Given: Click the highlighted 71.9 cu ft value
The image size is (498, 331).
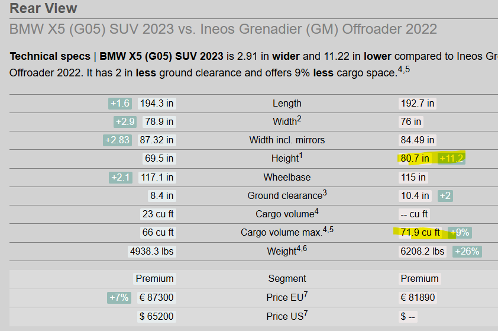Looking at the screenshot, I should pos(420,232).
